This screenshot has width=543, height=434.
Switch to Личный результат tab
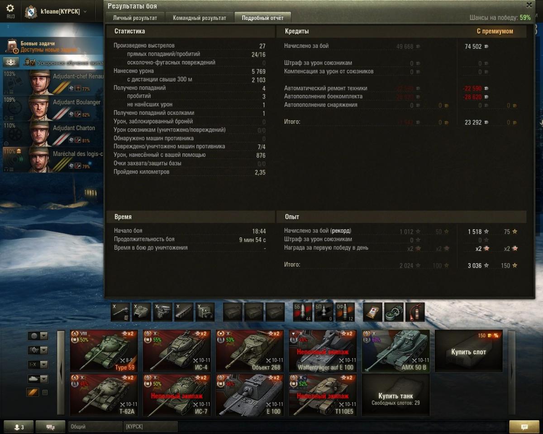(x=135, y=18)
